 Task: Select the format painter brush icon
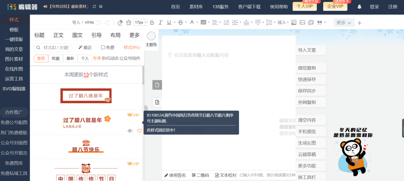coord(128,22)
